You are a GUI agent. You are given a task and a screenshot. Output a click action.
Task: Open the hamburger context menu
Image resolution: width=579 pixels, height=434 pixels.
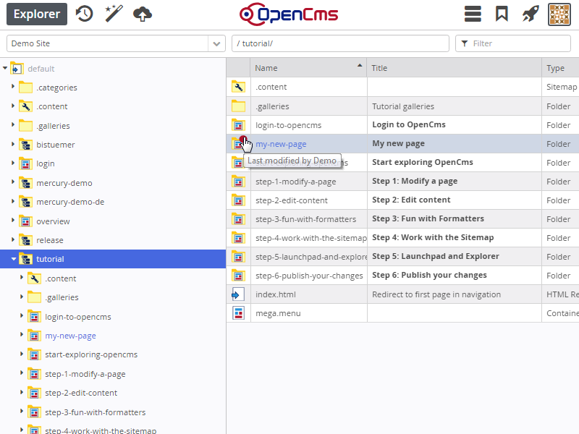[473, 14]
